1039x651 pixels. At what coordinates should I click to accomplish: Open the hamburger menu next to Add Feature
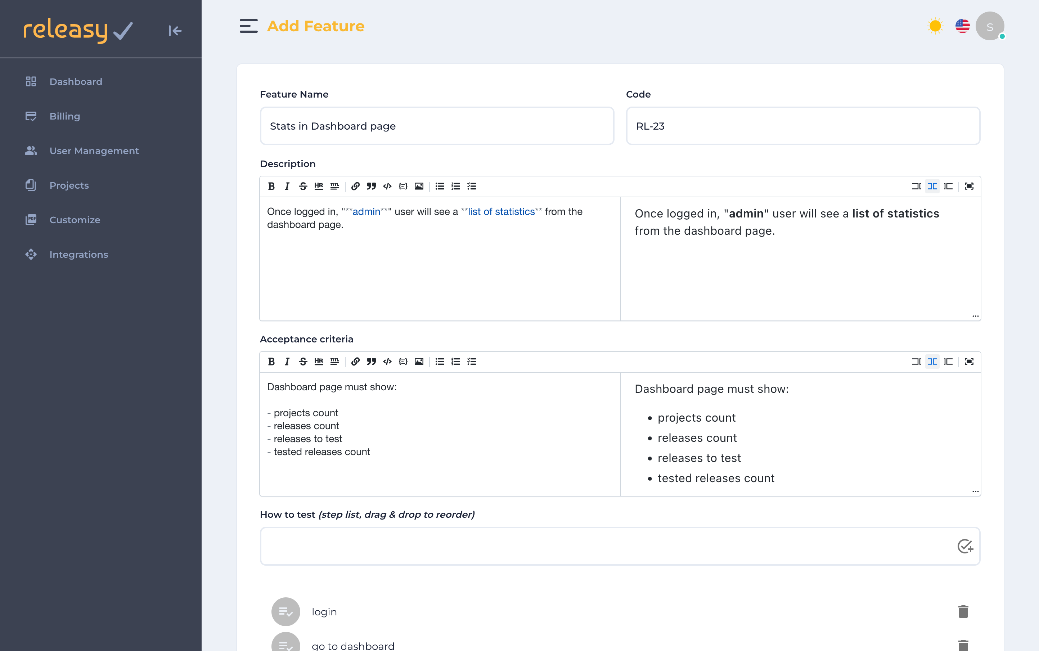tap(249, 26)
